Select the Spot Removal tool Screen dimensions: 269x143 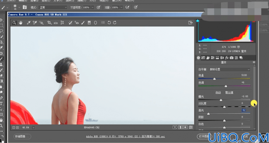(x=70, y=23)
